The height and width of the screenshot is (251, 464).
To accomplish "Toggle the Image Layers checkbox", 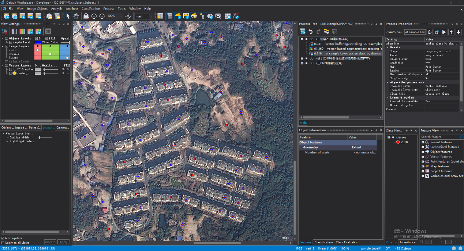I will point(7,46).
